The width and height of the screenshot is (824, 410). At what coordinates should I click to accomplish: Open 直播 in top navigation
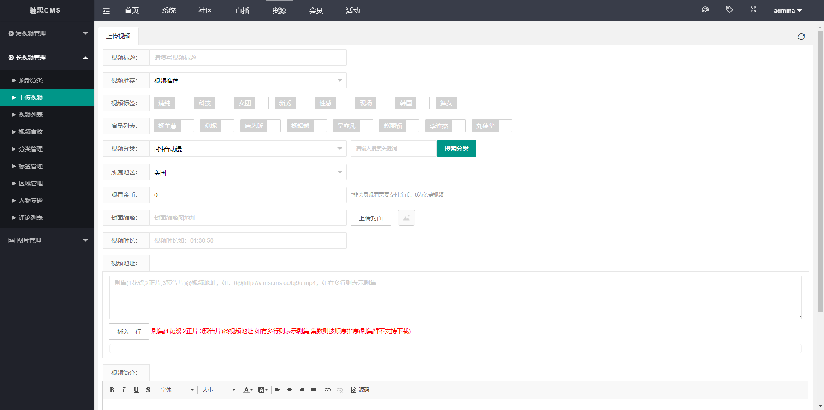point(242,10)
